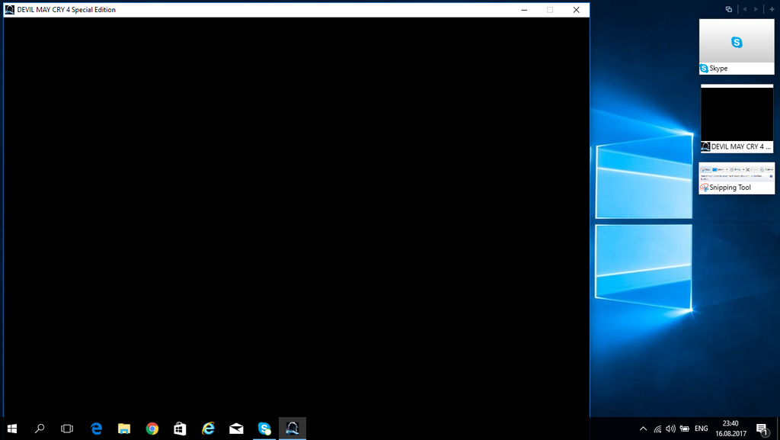Open taskbar search magnifier
Image resolution: width=780 pixels, height=440 pixels.
click(40, 429)
